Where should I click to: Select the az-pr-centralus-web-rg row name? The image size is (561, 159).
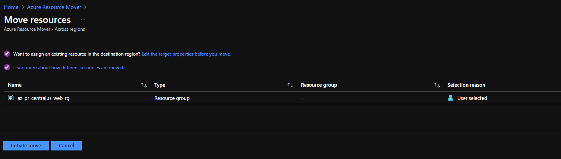pyautogui.click(x=43, y=98)
